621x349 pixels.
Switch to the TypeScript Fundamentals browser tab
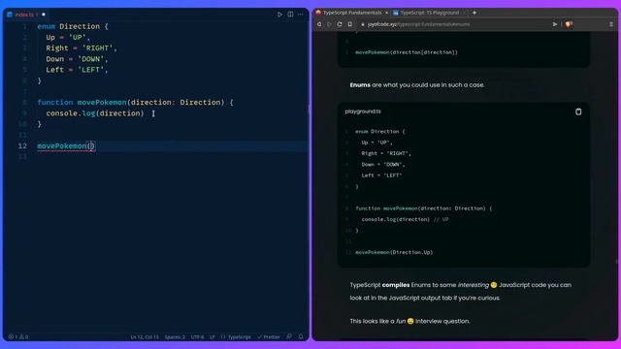click(351, 13)
